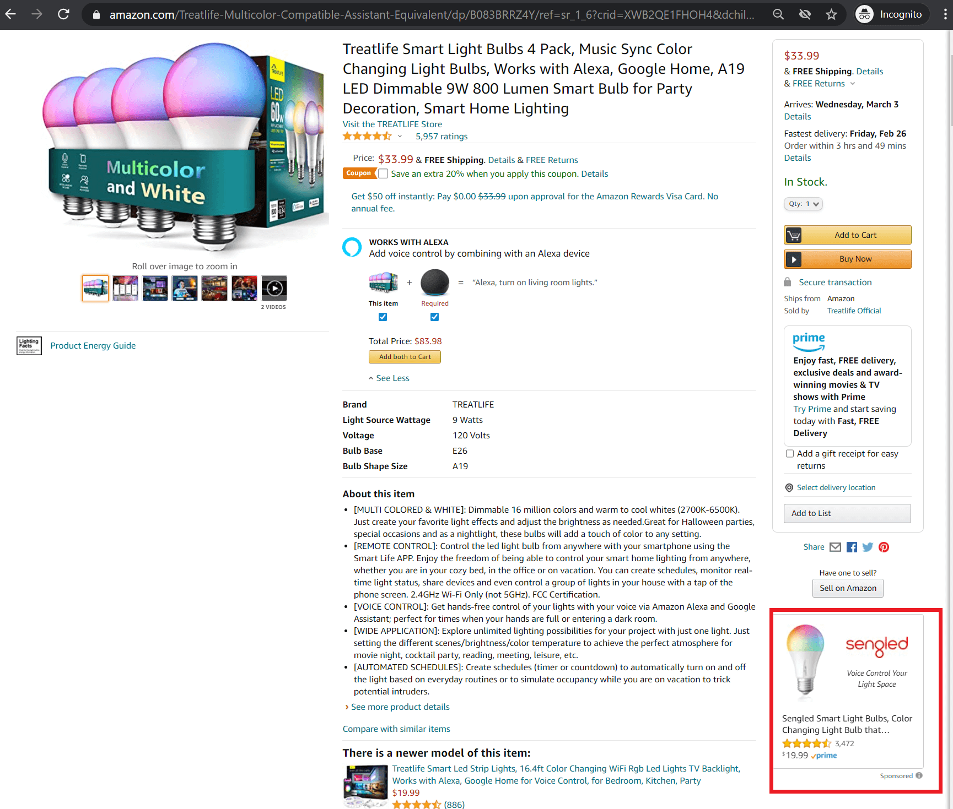Open coupon Details link
Viewport: 953px width, 809px height.
point(595,174)
